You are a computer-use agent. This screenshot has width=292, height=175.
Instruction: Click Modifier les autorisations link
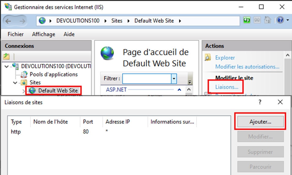pos(247,67)
